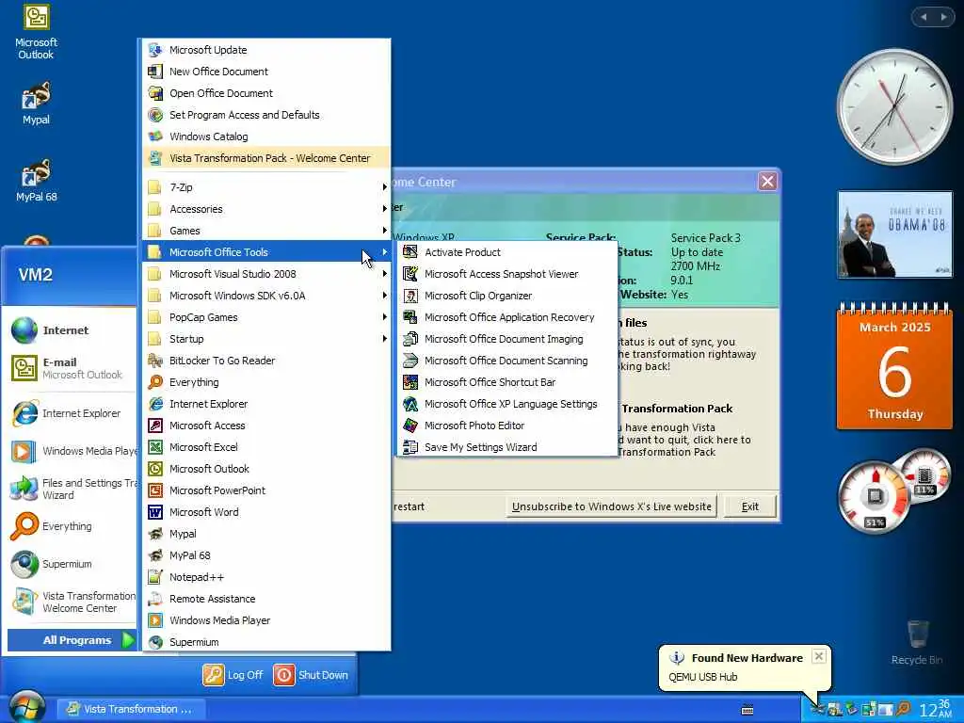This screenshot has height=723, width=964.
Task: Open E-mail Microsoft Outlook Start menu item
Action: 71,368
